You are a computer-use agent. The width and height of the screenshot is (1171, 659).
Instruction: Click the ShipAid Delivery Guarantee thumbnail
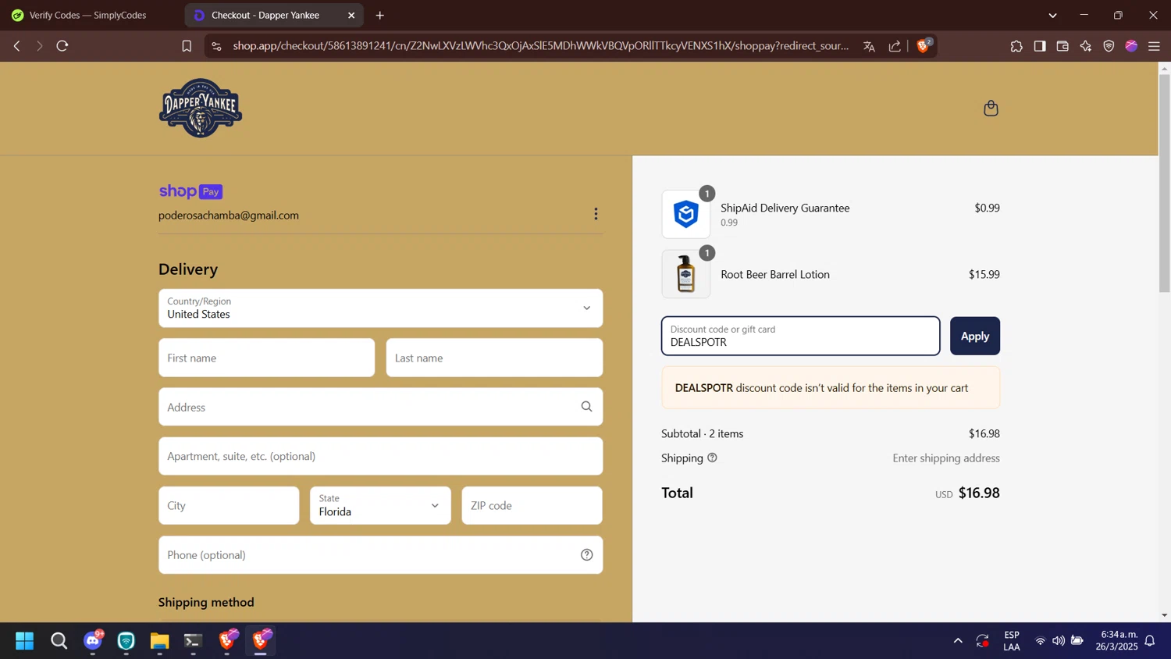pyautogui.click(x=685, y=214)
